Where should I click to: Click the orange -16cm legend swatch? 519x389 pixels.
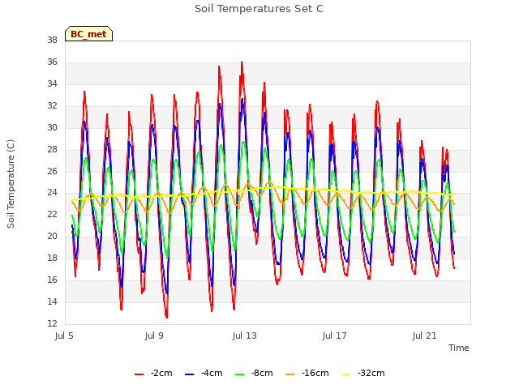pyautogui.click(x=290, y=374)
